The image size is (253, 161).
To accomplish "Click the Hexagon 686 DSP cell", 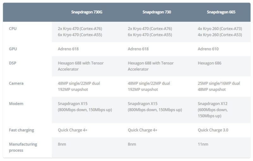I will (x=210, y=63).
